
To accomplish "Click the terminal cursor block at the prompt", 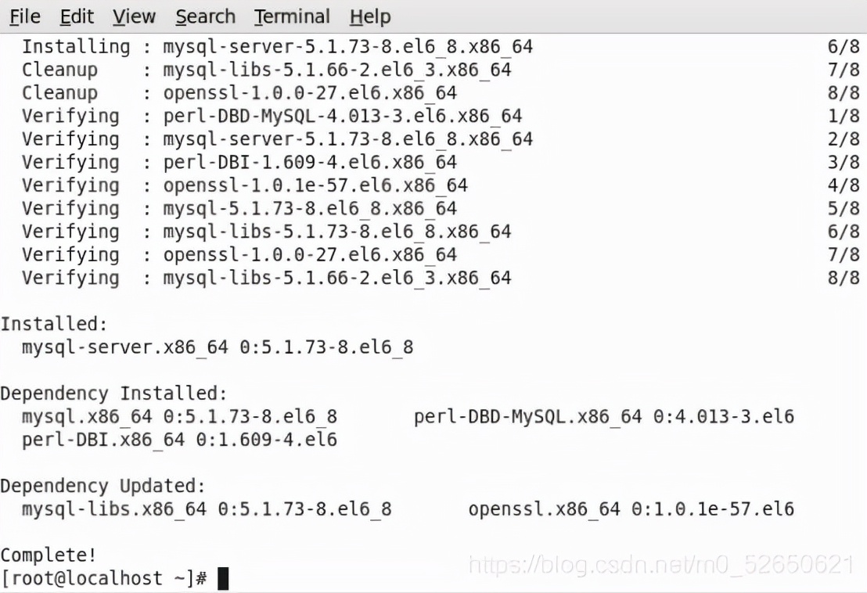I will point(223,579).
